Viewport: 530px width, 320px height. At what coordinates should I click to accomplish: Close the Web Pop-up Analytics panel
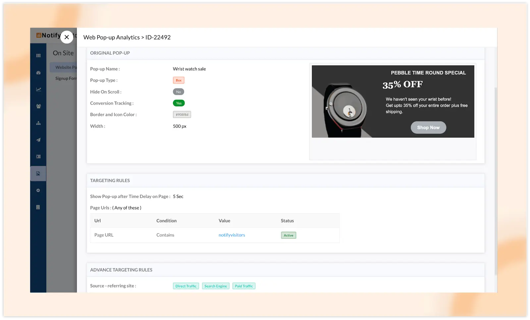(x=67, y=37)
